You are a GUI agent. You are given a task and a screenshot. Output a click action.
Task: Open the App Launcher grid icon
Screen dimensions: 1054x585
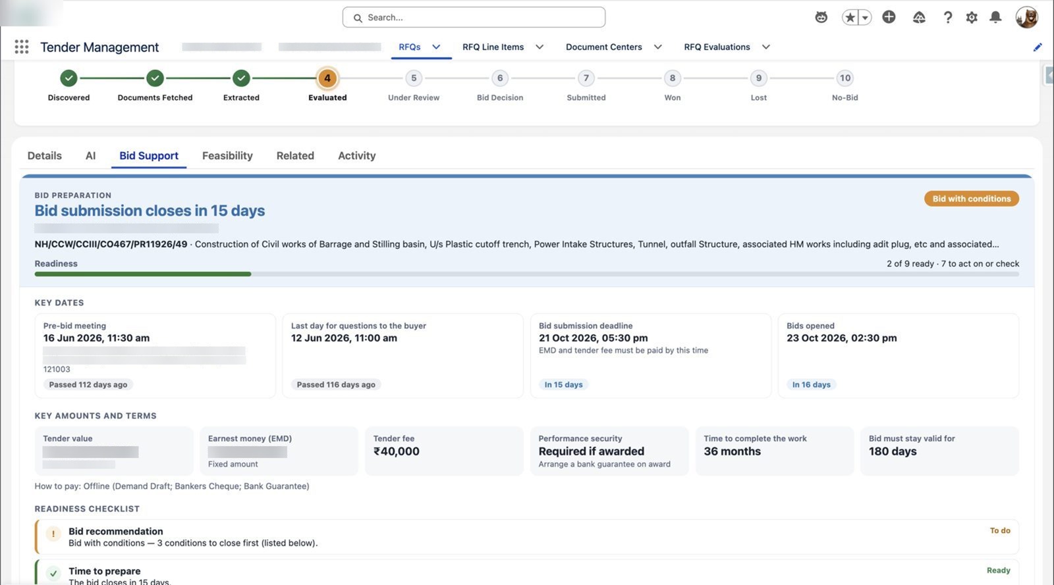pyautogui.click(x=22, y=47)
